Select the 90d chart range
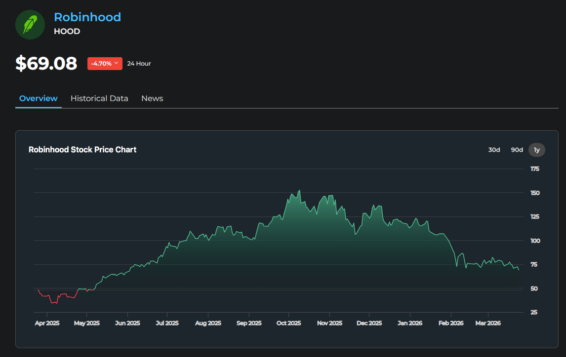The image size is (566, 357). pos(517,150)
